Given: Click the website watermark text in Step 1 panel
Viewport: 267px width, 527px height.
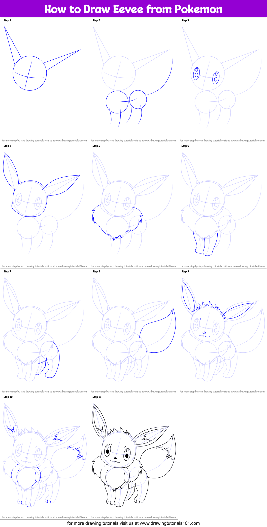Looking at the screenshot, I should coord(44,141).
